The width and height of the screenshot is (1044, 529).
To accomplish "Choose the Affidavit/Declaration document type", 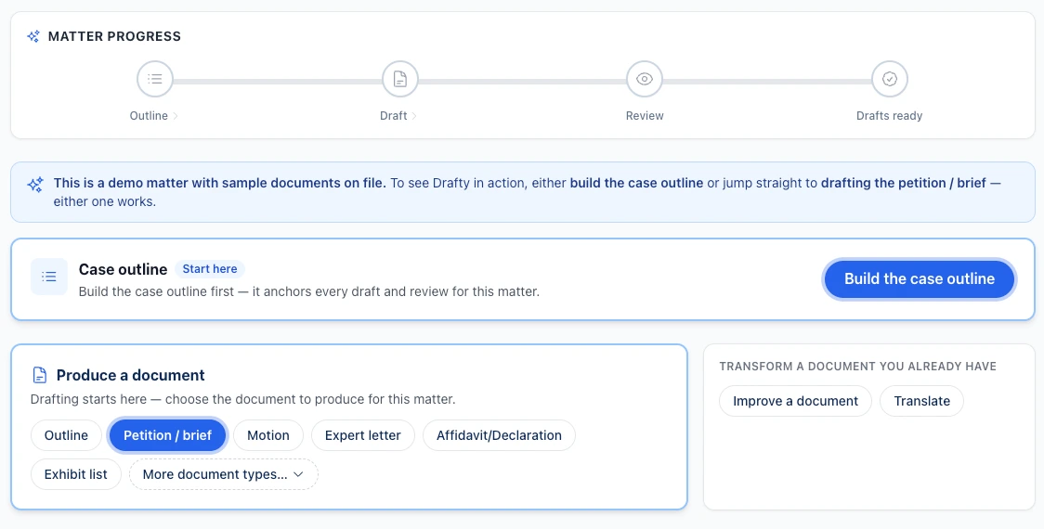I will pyautogui.click(x=499, y=435).
